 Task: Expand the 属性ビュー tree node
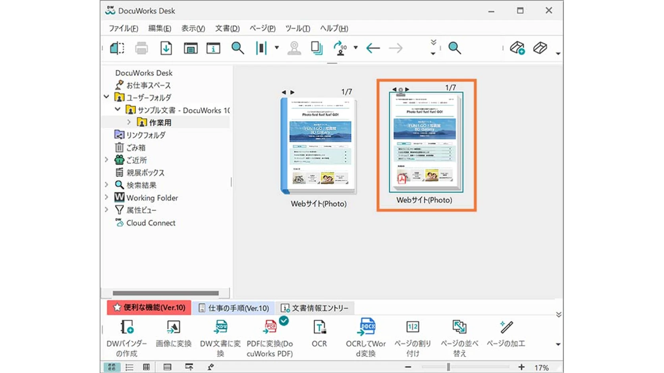pos(106,210)
